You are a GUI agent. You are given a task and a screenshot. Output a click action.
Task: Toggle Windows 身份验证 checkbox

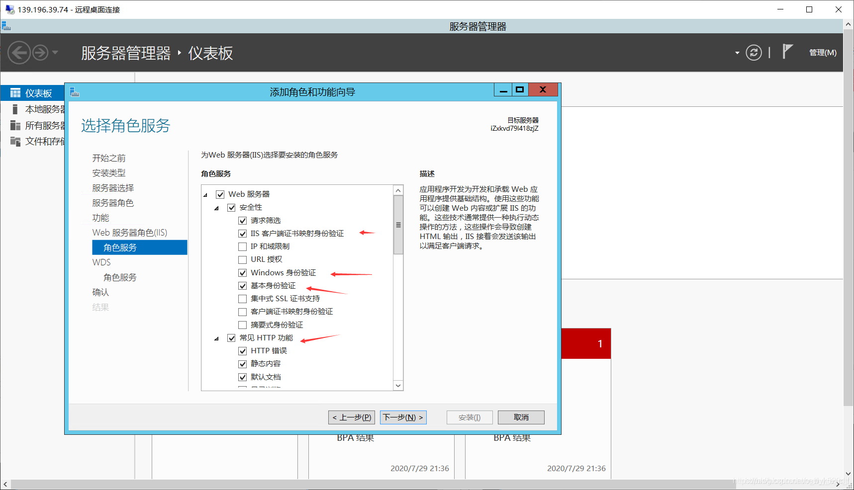pos(243,273)
